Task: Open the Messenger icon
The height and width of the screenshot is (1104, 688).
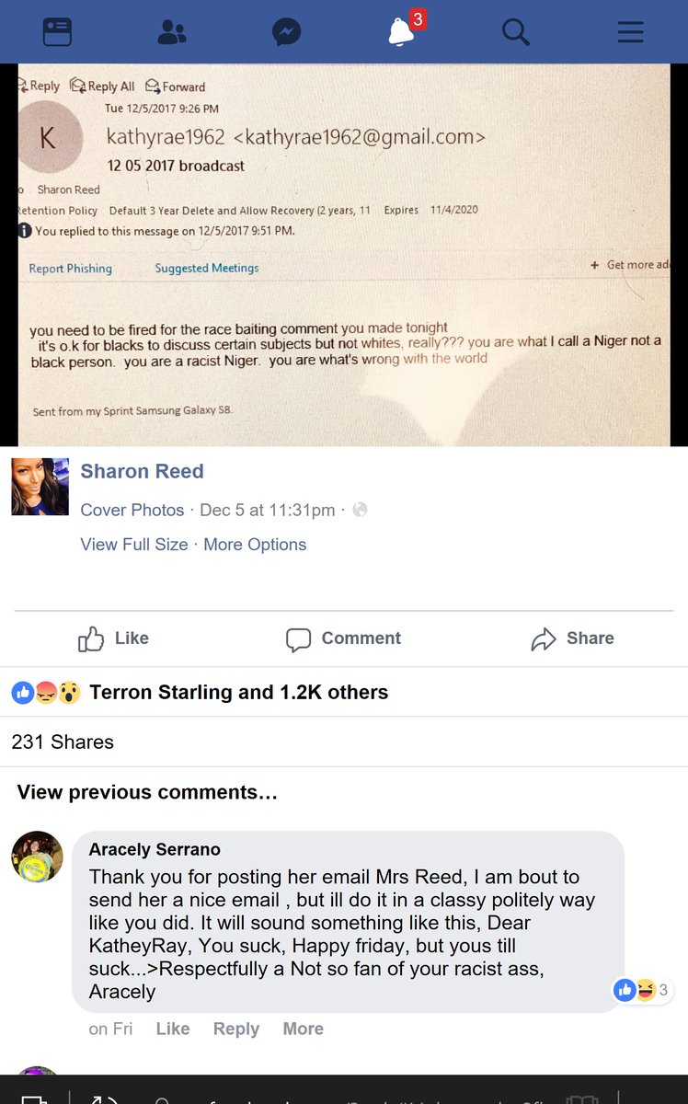Action: 287,32
